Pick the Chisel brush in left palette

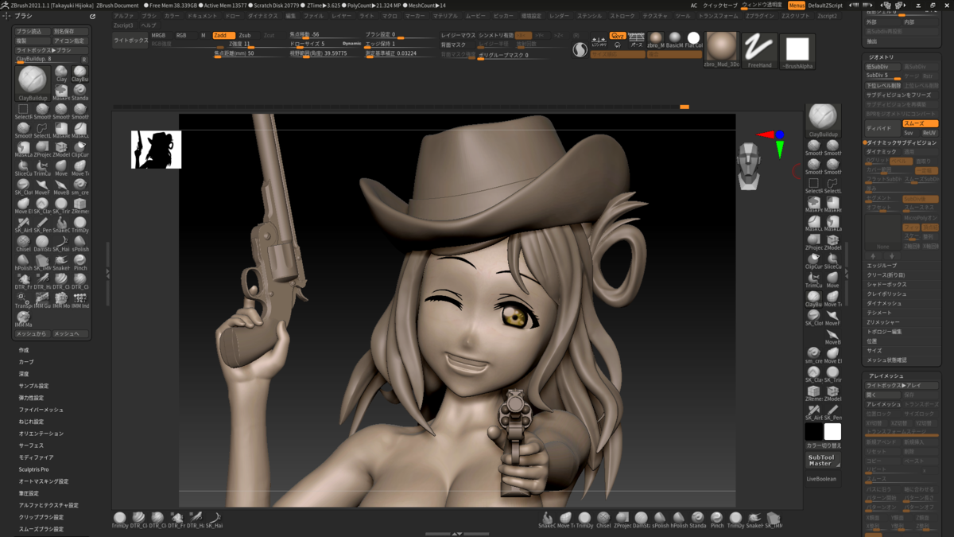pyautogui.click(x=22, y=242)
